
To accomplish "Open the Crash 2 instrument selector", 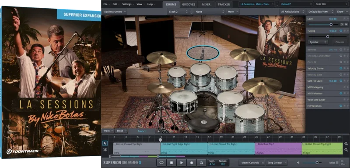I will point(178,12).
